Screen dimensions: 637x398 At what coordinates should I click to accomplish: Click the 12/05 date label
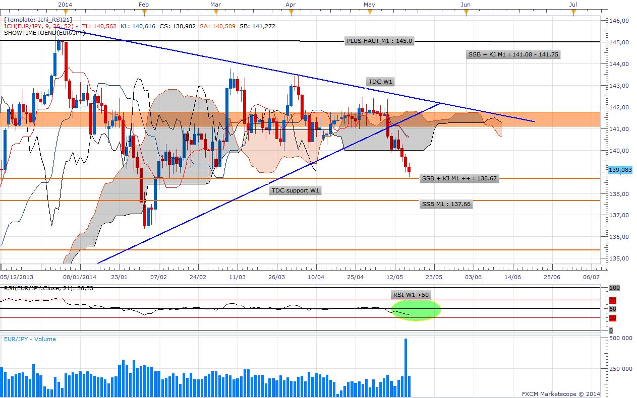click(x=395, y=277)
